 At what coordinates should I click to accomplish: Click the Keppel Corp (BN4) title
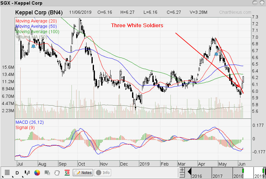(39, 12)
